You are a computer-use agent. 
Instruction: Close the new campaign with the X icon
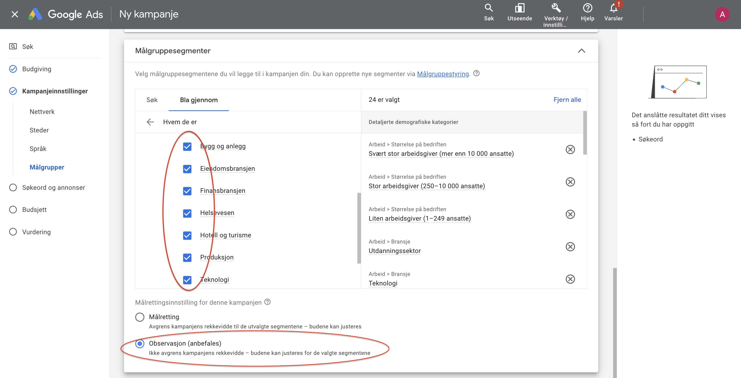pos(15,14)
